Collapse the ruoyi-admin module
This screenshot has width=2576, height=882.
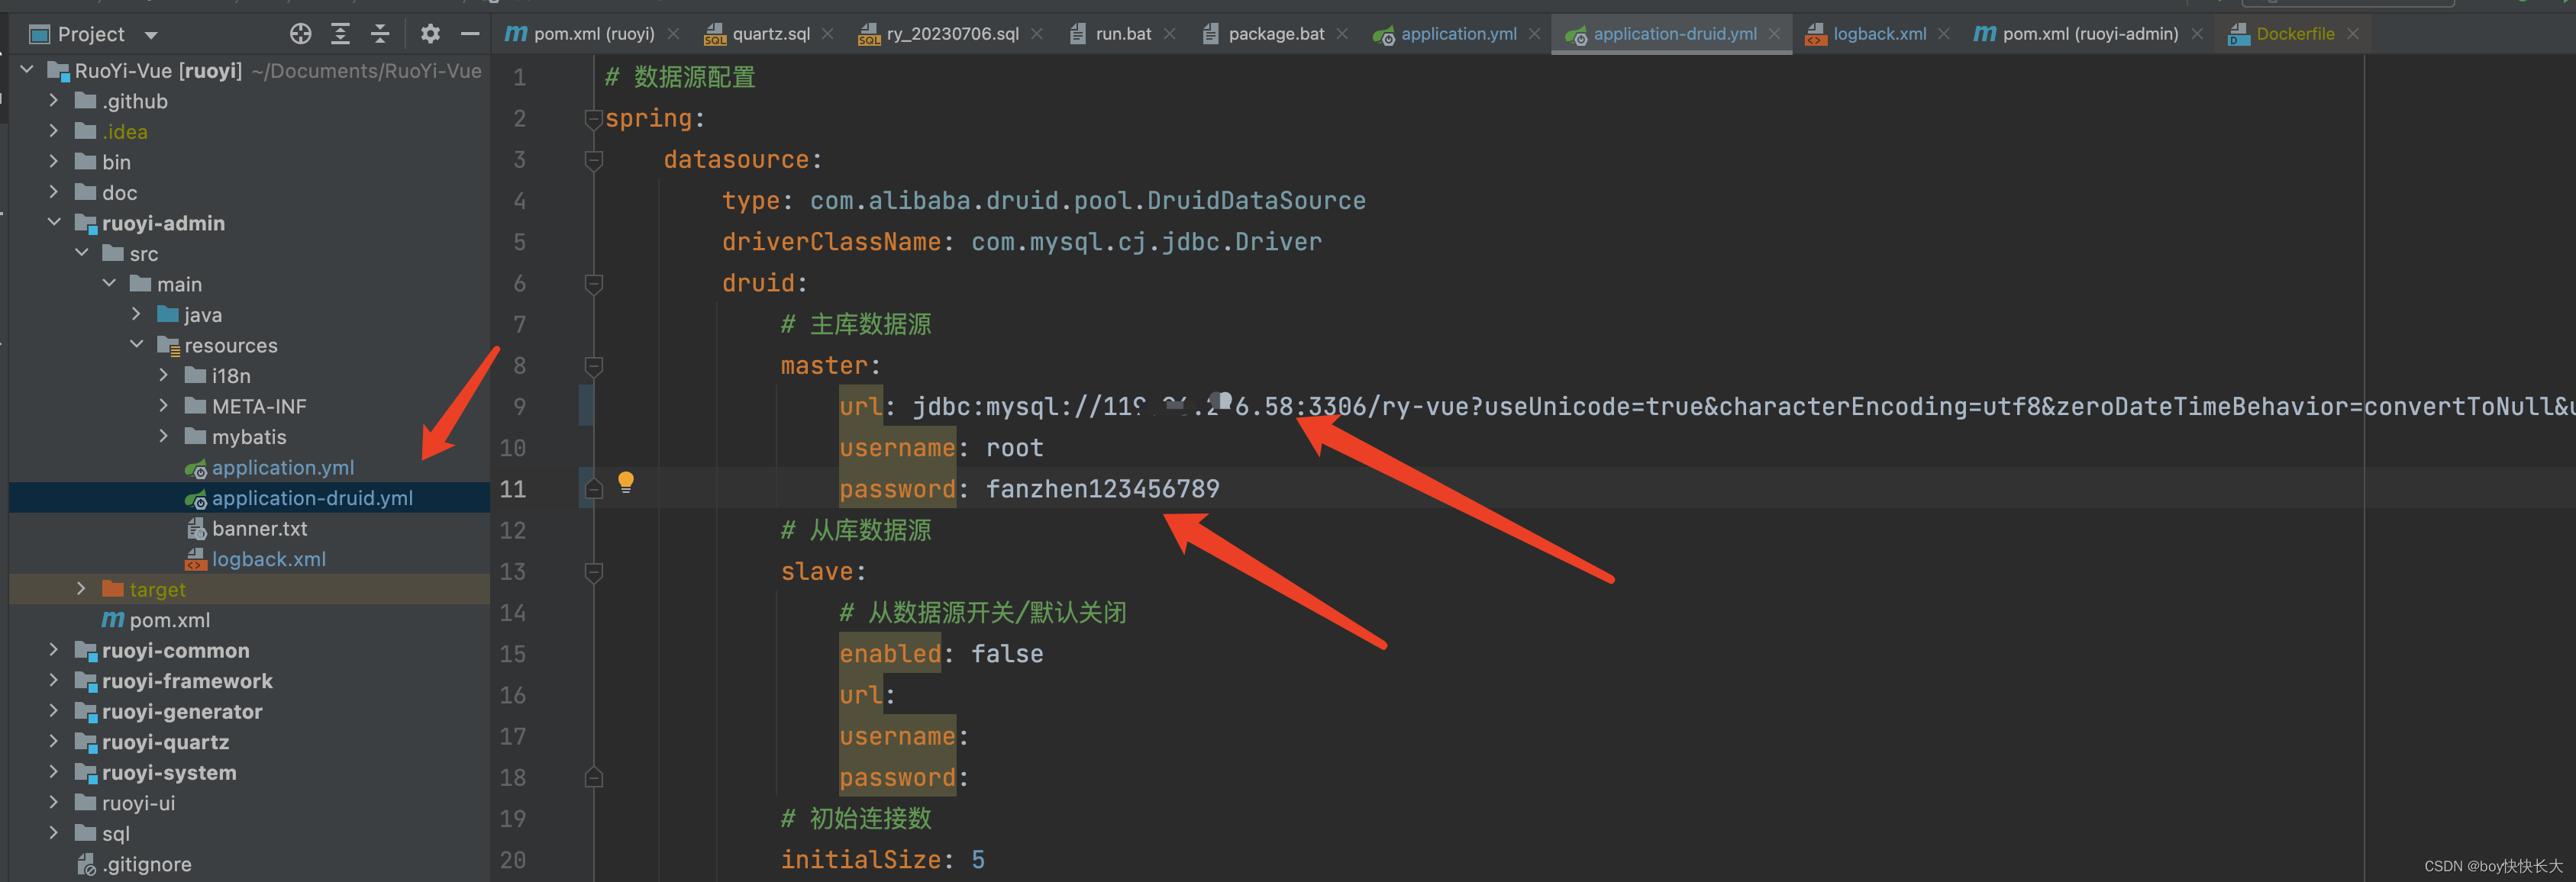pyautogui.click(x=54, y=223)
